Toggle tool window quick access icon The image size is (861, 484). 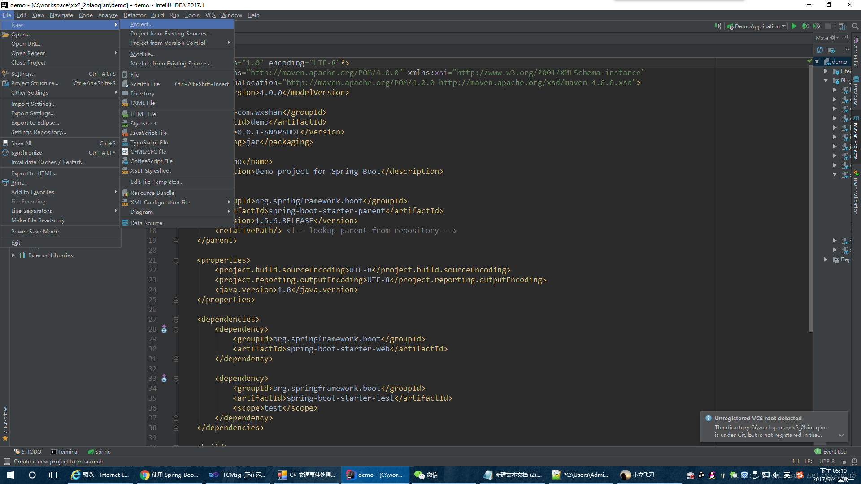[7, 462]
